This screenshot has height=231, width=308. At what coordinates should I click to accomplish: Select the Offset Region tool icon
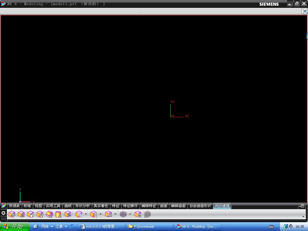pyautogui.click(x=31, y=214)
